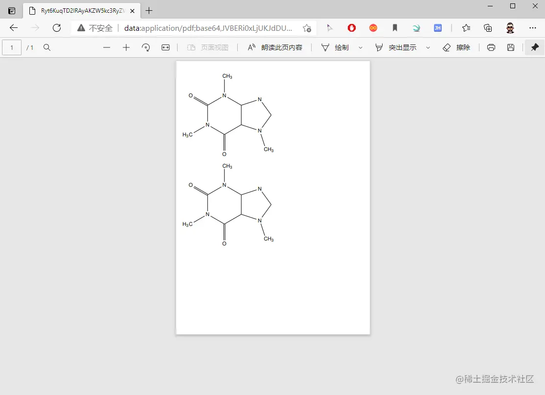Open the blue JH extension icon
Image resolution: width=545 pixels, height=395 pixels.
[x=437, y=28]
